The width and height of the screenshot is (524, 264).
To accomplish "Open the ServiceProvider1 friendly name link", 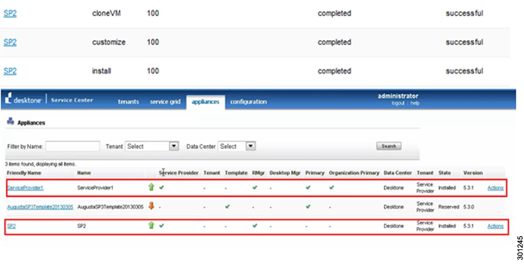I will click(x=26, y=188).
